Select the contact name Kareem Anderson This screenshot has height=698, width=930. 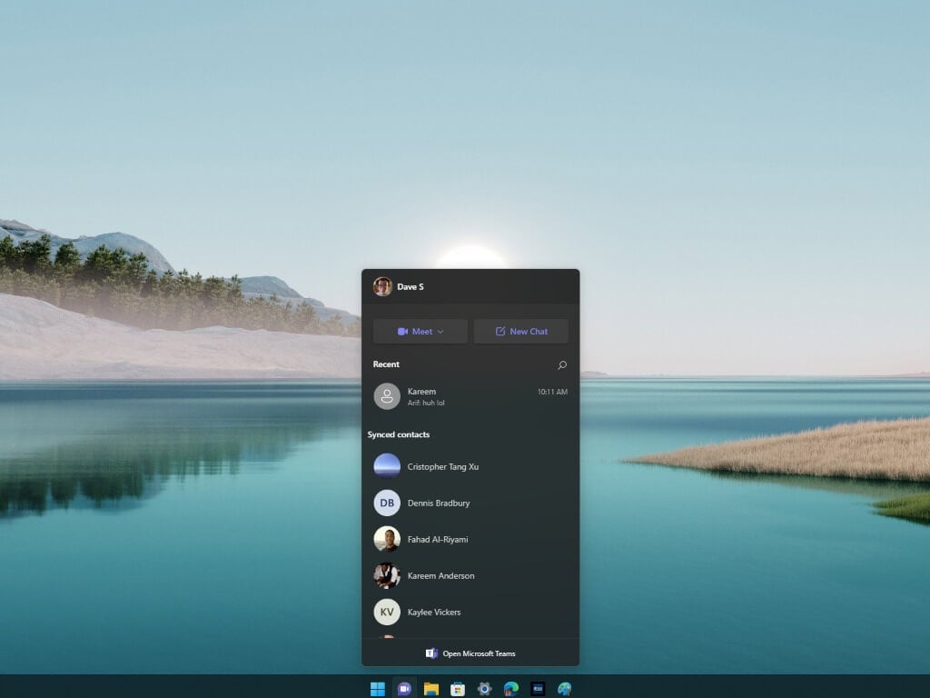440,575
